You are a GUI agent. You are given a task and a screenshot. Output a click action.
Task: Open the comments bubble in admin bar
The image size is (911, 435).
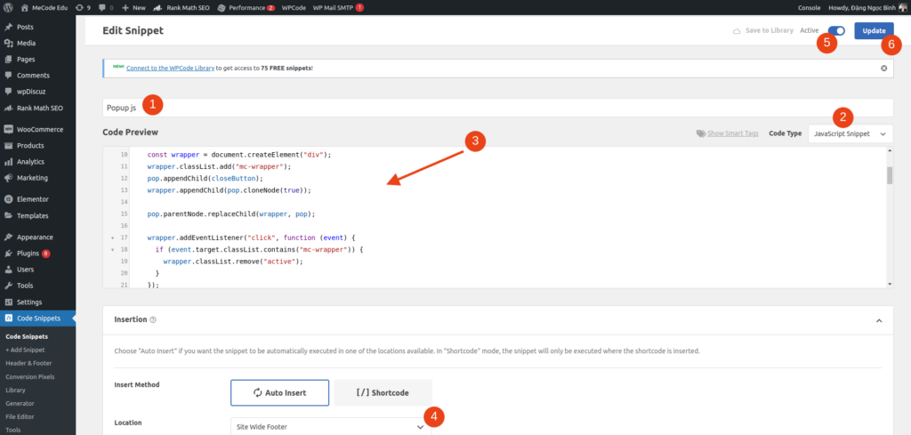point(106,7)
